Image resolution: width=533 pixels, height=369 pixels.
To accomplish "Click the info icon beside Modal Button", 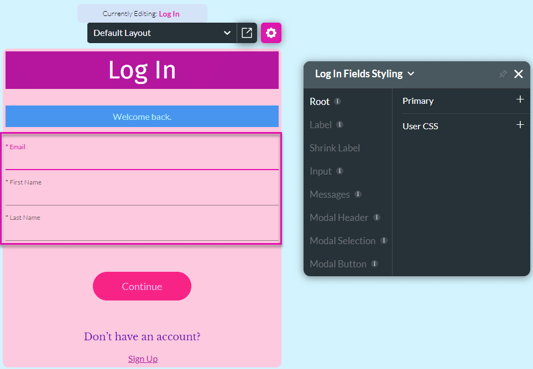I will [x=375, y=264].
